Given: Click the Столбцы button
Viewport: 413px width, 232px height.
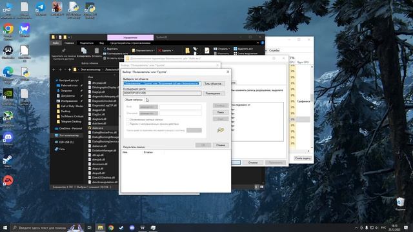Looking at the screenshot, I should click(x=221, y=106).
